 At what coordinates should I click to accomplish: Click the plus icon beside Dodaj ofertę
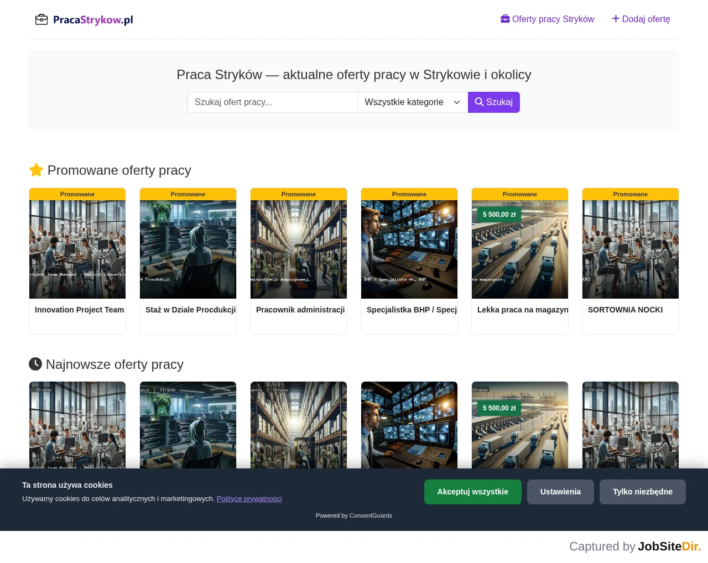click(x=616, y=19)
